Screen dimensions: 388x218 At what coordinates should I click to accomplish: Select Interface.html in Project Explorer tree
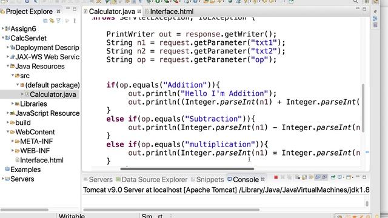click(x=42, y=160)
